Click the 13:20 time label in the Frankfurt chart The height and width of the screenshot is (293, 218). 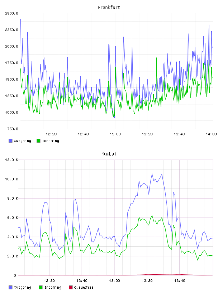(x=147, y=134)
